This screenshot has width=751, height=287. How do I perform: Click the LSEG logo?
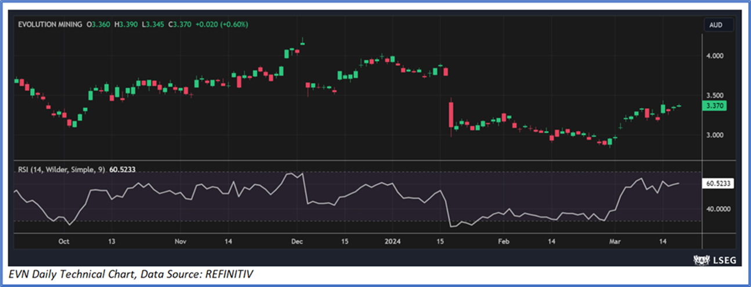tap(714, 260)
